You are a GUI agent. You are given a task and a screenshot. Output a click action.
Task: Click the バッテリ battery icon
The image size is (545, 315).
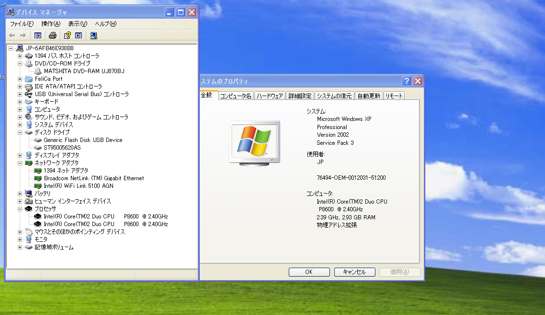(29, 194)
